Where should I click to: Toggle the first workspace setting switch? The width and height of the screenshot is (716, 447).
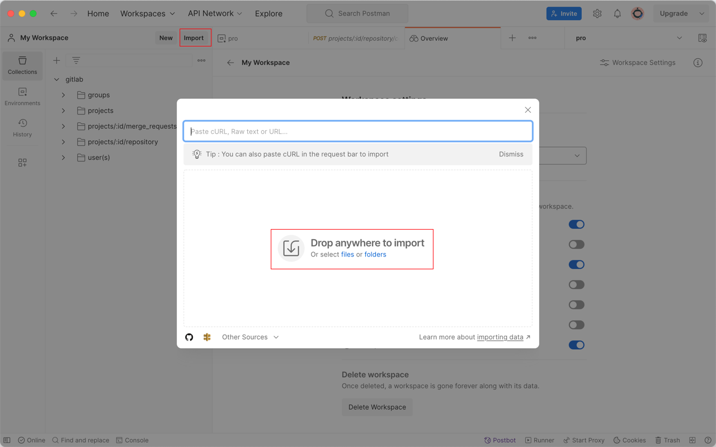[x=577, y=225]
